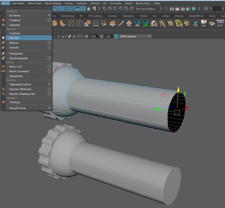Image resolution: width=225 pixels, height=208 pixels.
Task: Click the IPR render icon
Action: click(x=183, y=9)
